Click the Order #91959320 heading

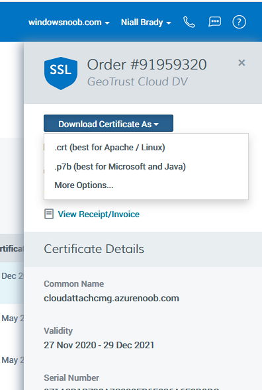point(147,65)
